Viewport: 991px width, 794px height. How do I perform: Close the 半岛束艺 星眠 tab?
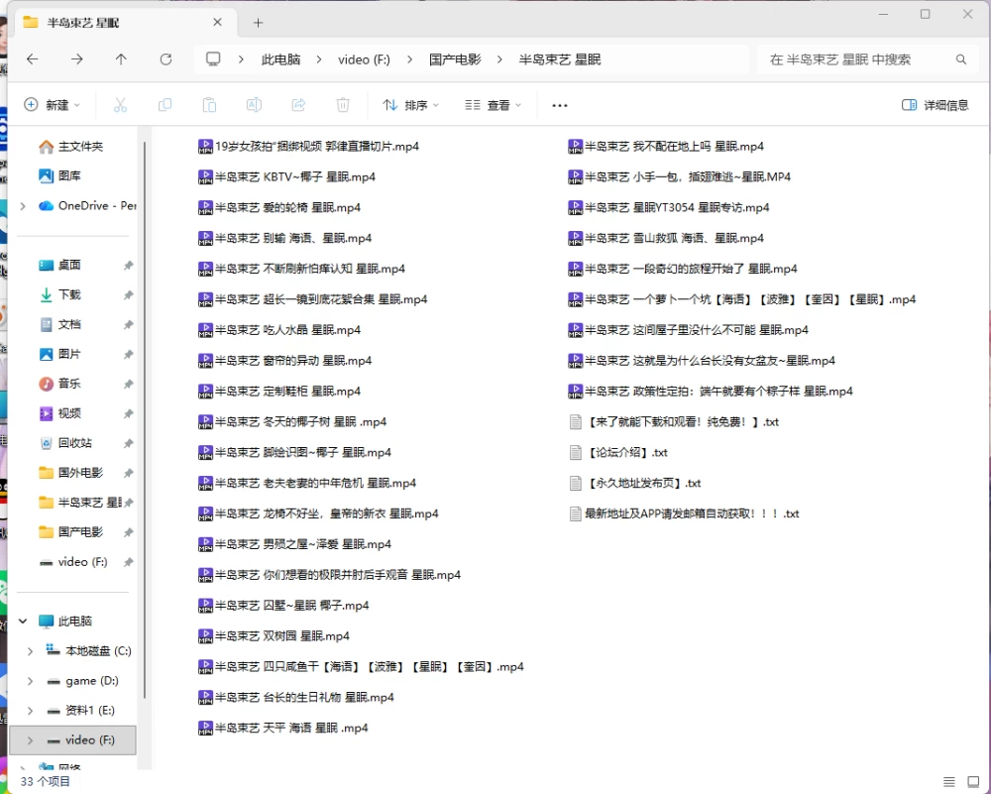pos(217,22)
